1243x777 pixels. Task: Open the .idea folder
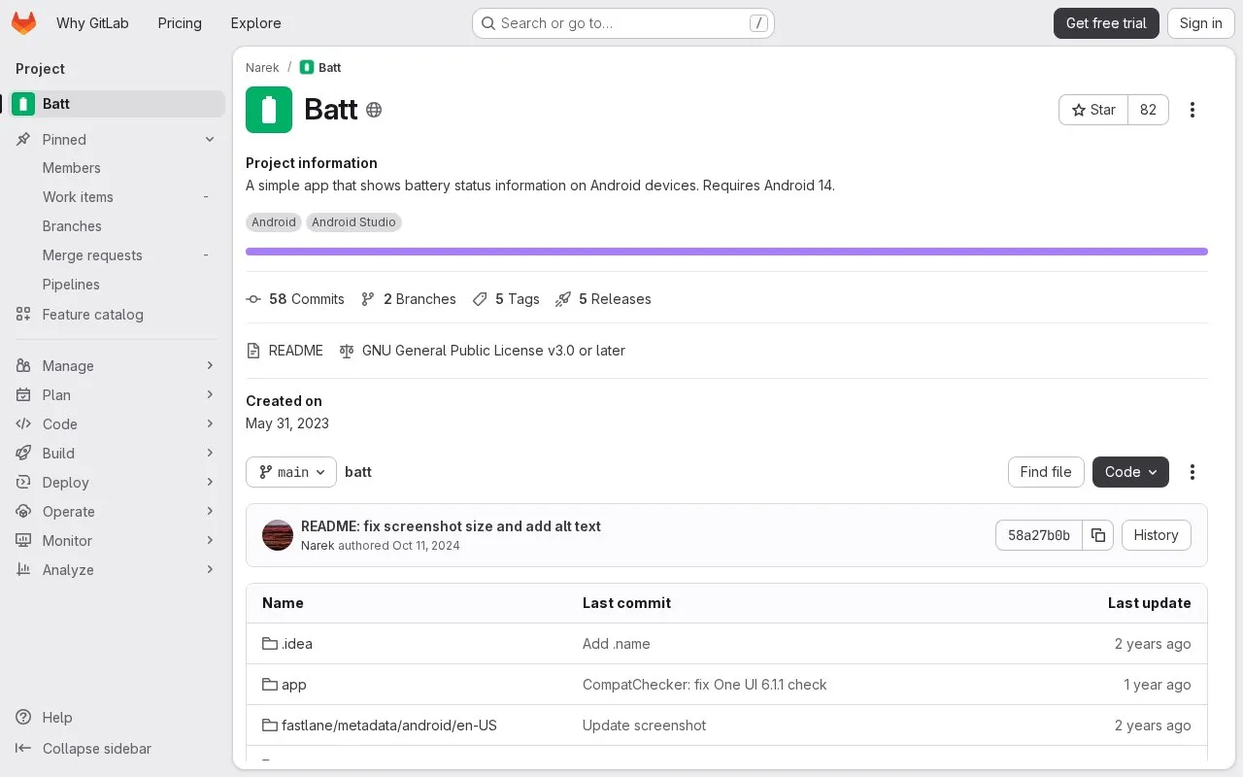(287, 644)
